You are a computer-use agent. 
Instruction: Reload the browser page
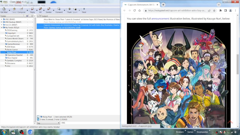tap(134, 10)
